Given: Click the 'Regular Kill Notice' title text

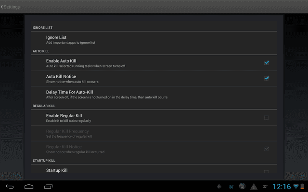Looking at the screenshot, I should click(x=64, y=147).
